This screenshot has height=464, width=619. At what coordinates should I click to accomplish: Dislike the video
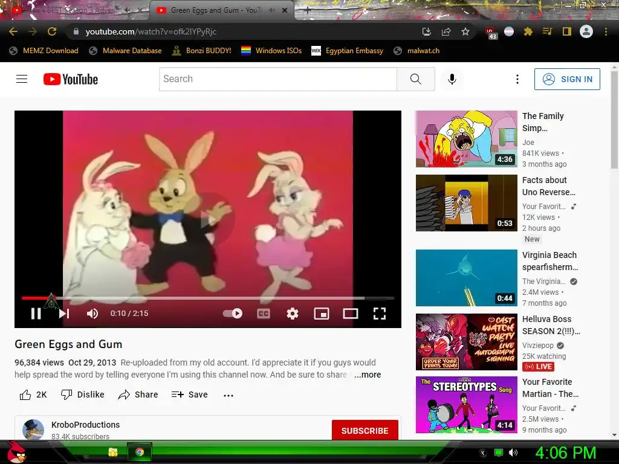[82, 395]
